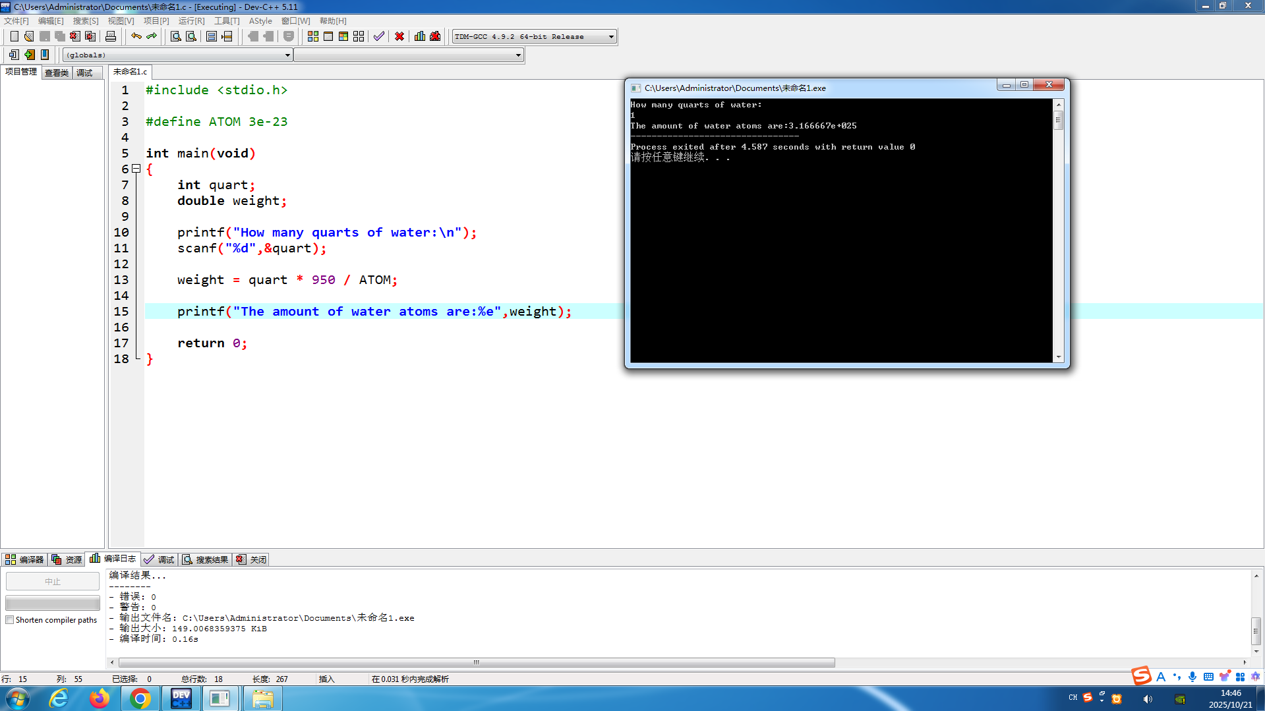Enable Shorten compiler paths checkbox
1265x711 pixels.
[9, 620]
